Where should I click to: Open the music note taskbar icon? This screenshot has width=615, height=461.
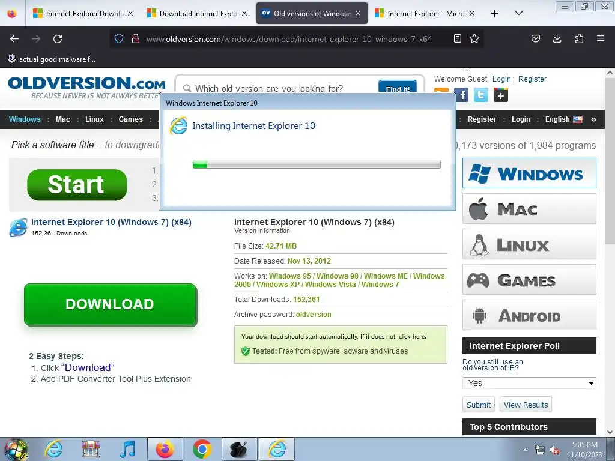(x=128, y=449)
